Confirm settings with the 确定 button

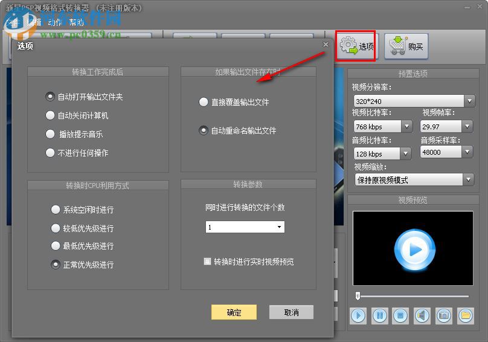click(x=234, y=312)
